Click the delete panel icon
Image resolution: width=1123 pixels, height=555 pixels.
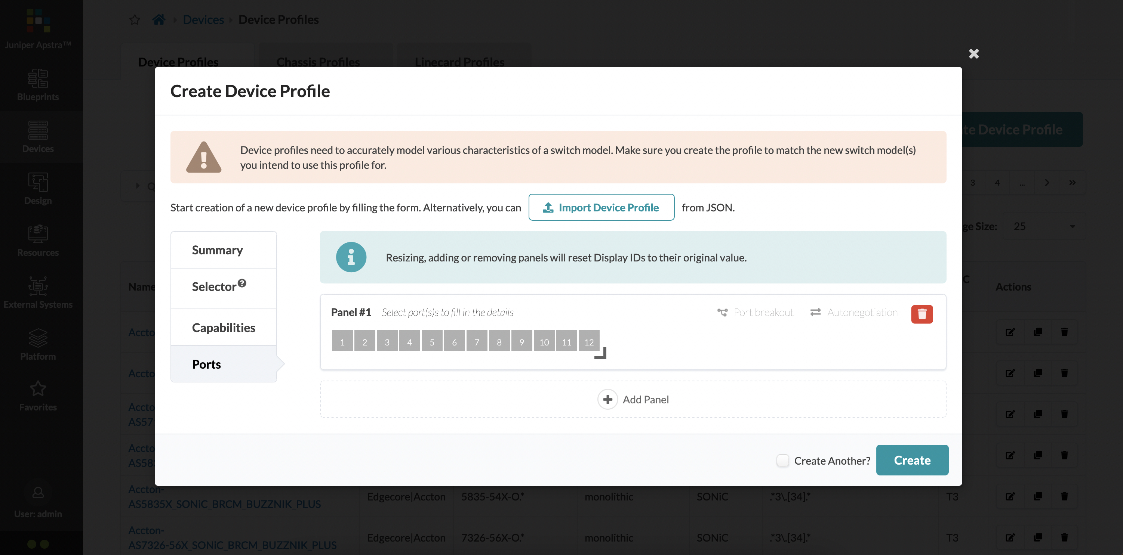click(x=923, y=313)
